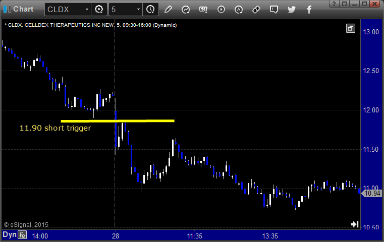The width and height of the screenshot is (384, 242).
Task: Click the 14:00 time axis label
Action: pyautogui.click(x=40, y=236)
